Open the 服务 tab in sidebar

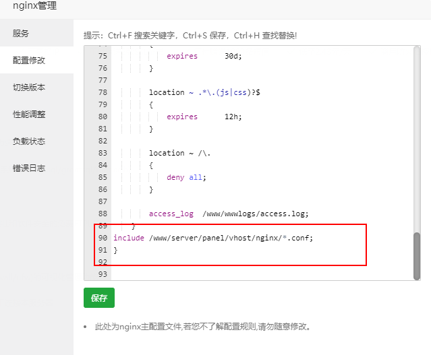(x=36, y=33)
